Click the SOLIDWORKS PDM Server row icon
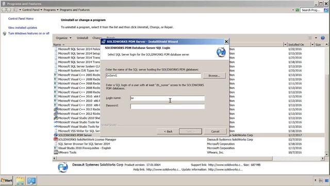Screen dimensions: 330x186 pyautogui.click(x=56, y=135)
